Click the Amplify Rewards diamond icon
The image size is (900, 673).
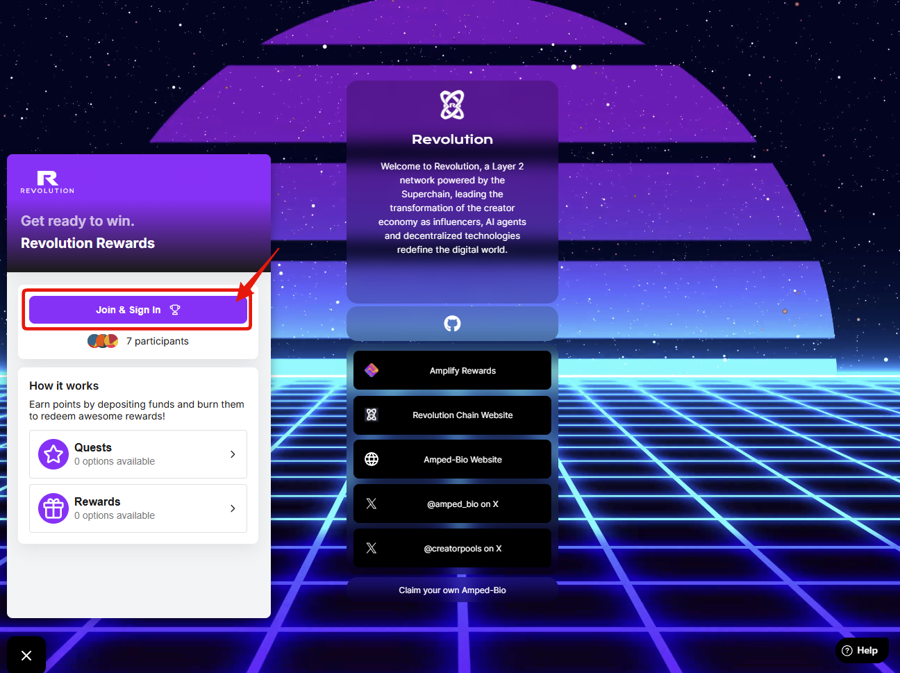(372, 370)
